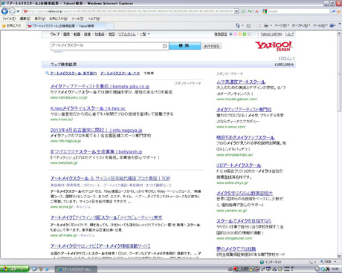Click the Print icon in command bar
342x273 pixels.
(266, 25)
